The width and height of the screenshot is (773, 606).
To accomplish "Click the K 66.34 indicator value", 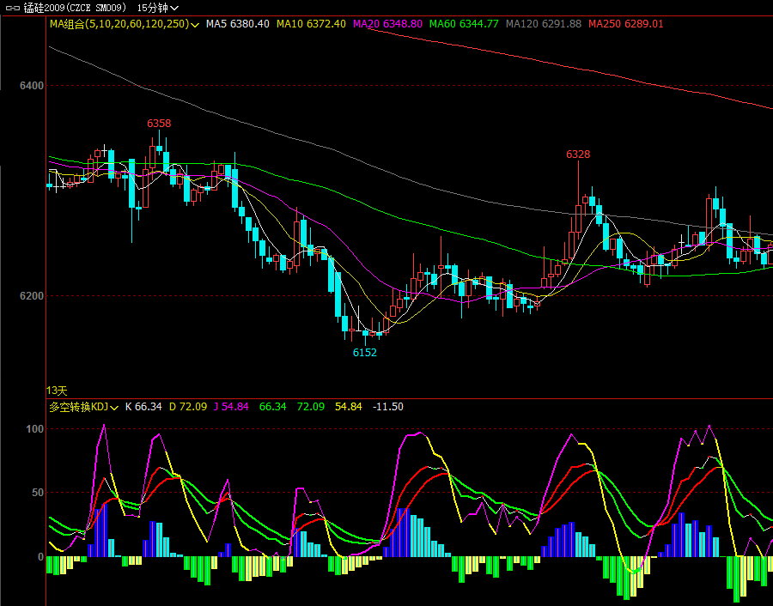I will [143, 407].
